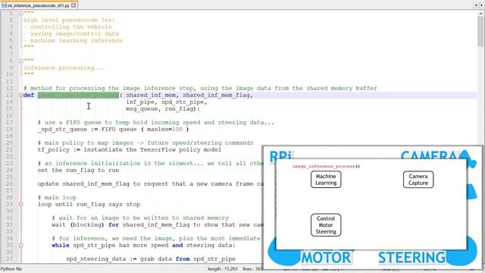Click 'loop until run_flag says stop' line
Screen dimensions: 485x273
click(89, 204)
